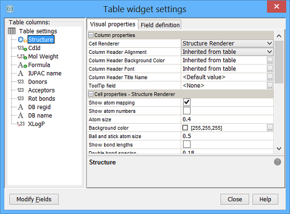Edit Ball and stick atom size value 0.5
The image size is (290, 214).
227,136
